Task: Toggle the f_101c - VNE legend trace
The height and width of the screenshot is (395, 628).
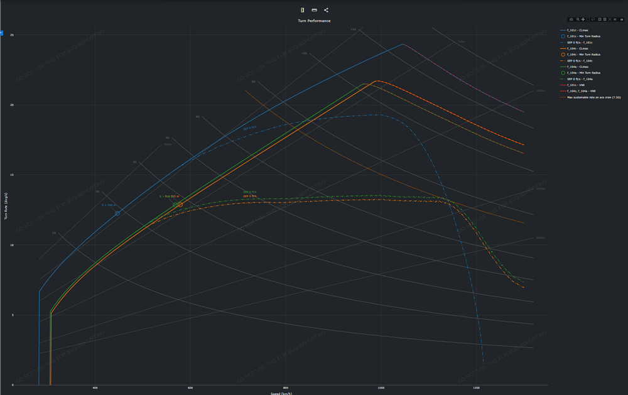Action: (x=573, y=85)
